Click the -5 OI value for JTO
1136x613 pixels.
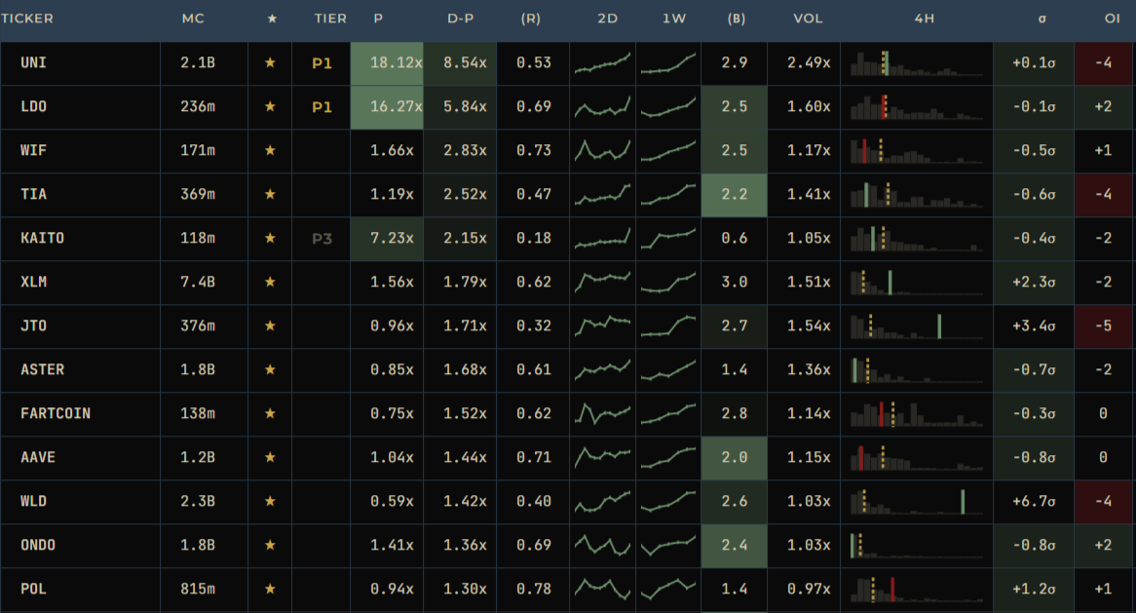(x=1104, y=326)
